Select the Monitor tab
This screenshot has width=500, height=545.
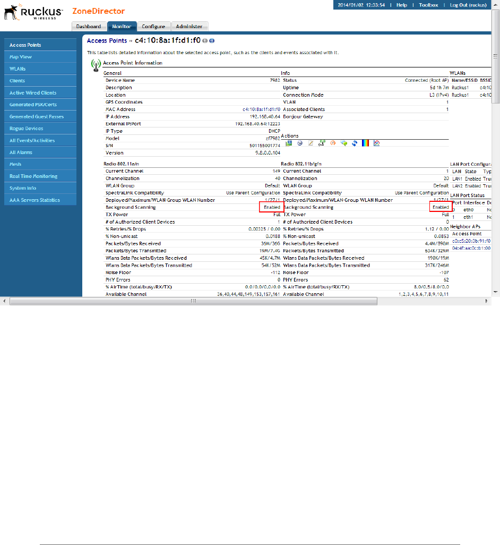point(122,27)
